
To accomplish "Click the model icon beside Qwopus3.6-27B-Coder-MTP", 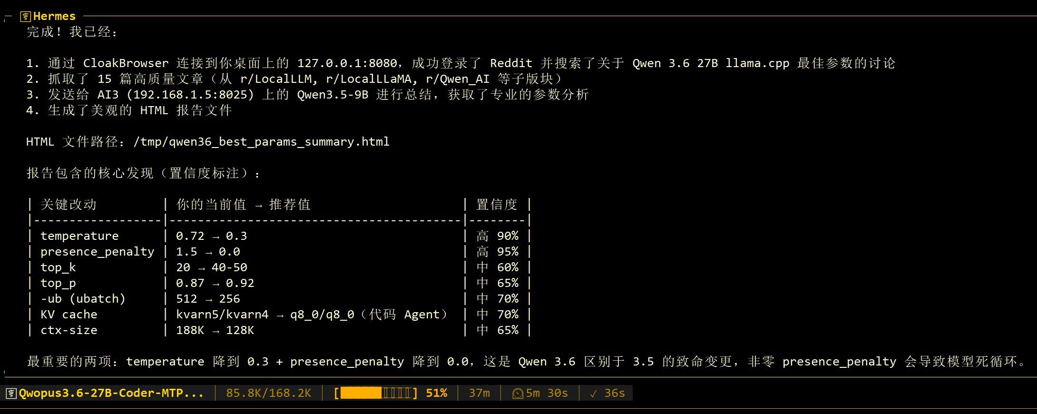I will pos(11,394).
